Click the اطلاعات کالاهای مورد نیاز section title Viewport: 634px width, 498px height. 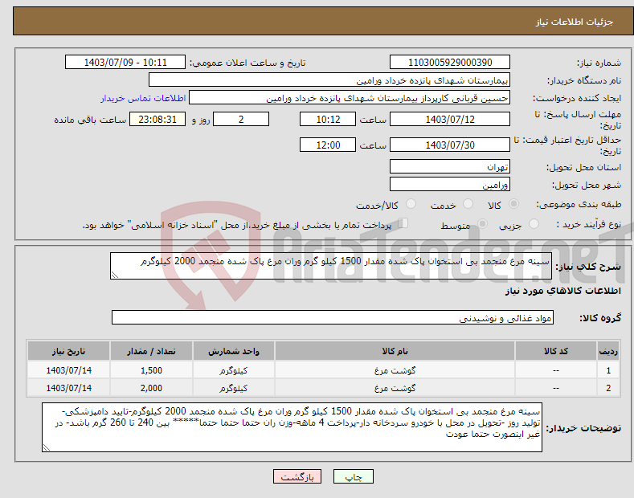pyautogui.click(x=562, y=291)
